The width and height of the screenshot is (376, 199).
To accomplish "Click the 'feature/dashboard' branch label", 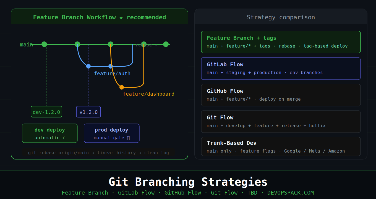I will [x=149, y=94].
